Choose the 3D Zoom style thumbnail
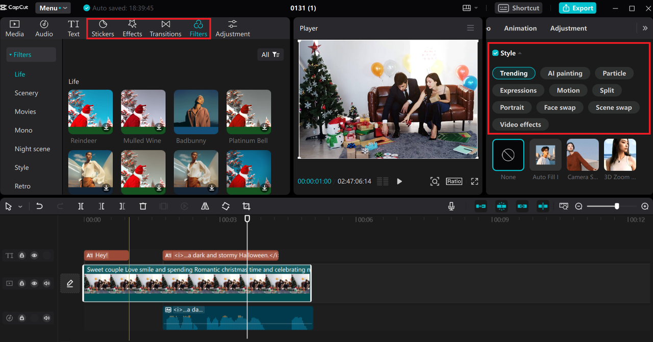The image size is (653, 342). (x=620, y=155)
